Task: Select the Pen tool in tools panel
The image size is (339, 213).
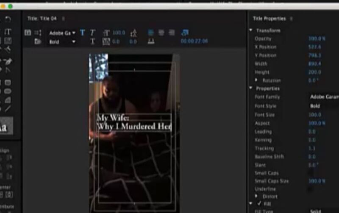Action: click(x=8, y=61)
